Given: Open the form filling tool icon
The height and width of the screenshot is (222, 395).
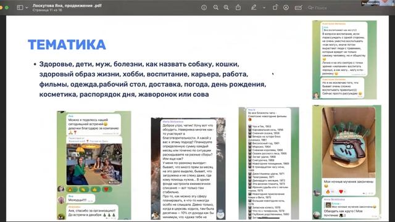Looking at the screenshot, I should click(298, 7).
